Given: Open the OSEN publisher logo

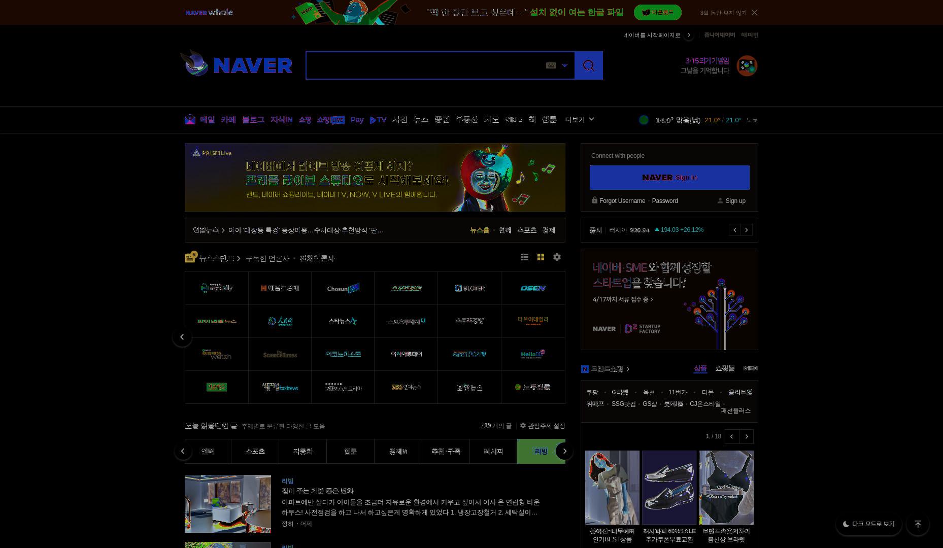Looking at the screenshot, I should 533,288.
